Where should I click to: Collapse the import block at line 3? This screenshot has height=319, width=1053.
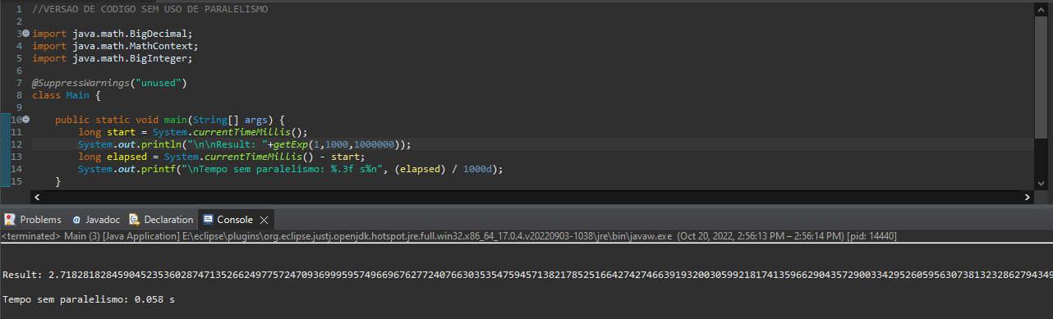(x=25, y=34)
